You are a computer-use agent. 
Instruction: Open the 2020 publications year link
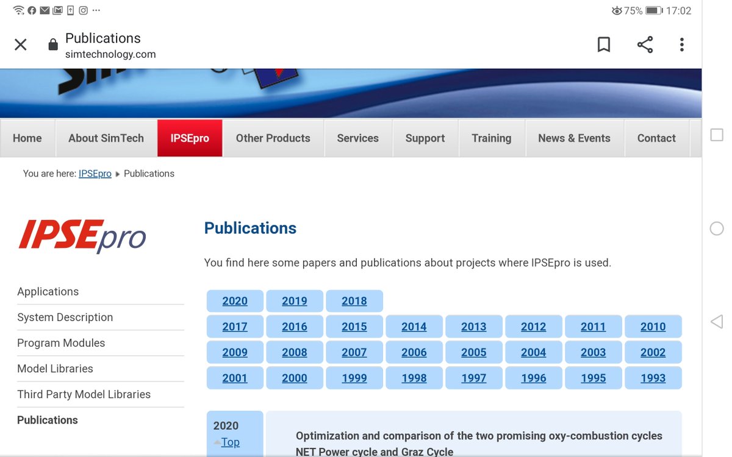[235, 300]
